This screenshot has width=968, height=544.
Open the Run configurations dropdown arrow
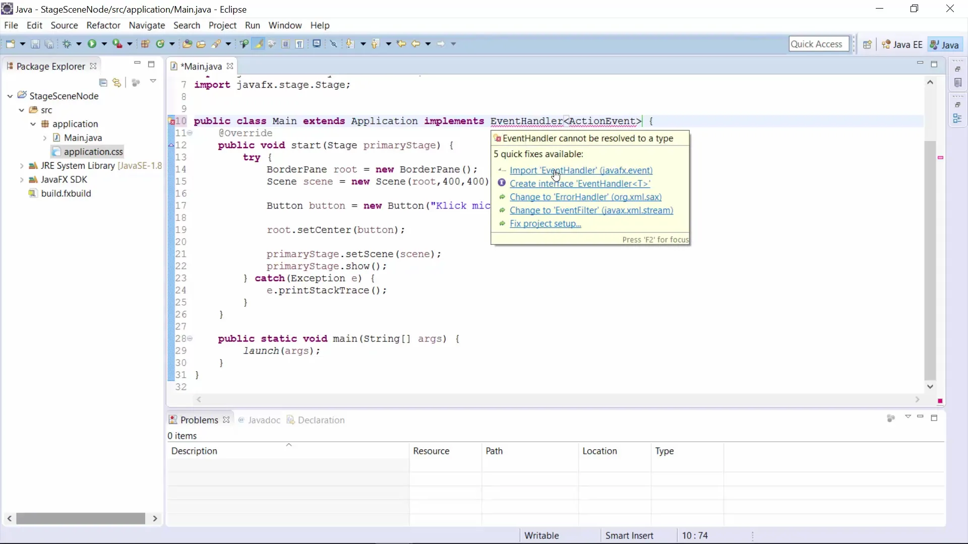104,44
